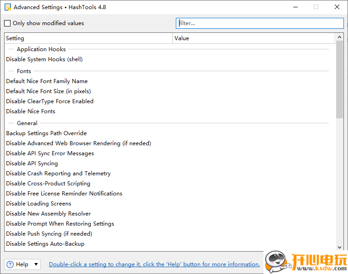This screenshot has width=348, height=274.
Task: Select Backup Settings Path Override row
Action: coord(170,133)
